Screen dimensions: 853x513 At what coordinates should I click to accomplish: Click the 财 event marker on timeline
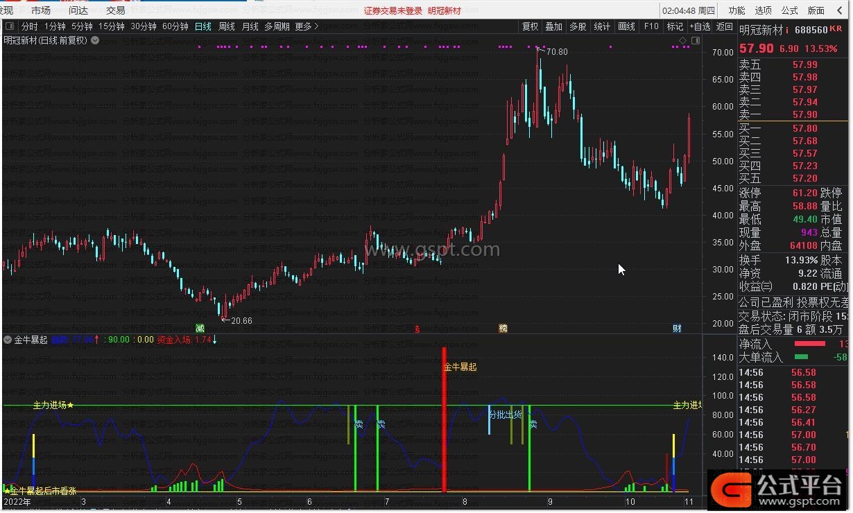[x=677, y=328]
